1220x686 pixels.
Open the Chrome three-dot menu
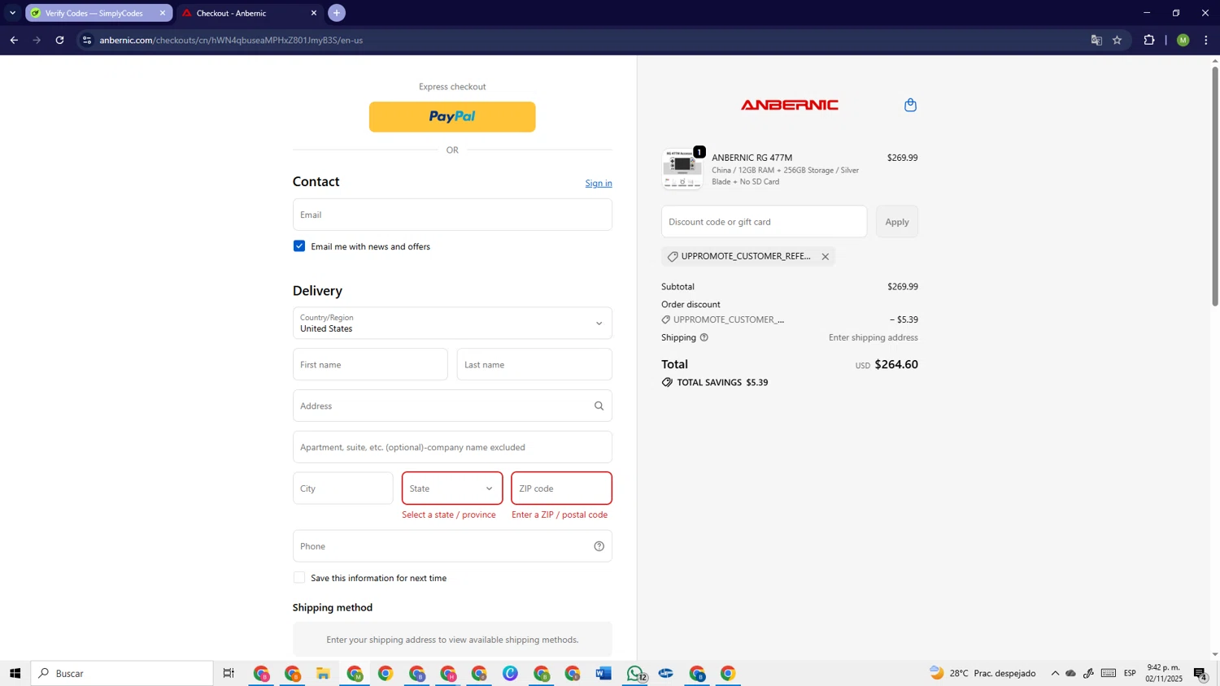click(x=1206, y=40)
